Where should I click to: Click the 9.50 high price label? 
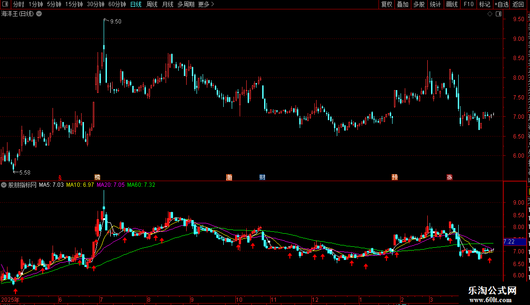click(x=115, y=21)
